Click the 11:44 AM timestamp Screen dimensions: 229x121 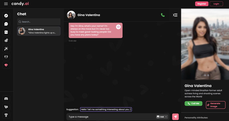[x=72, y=41]
